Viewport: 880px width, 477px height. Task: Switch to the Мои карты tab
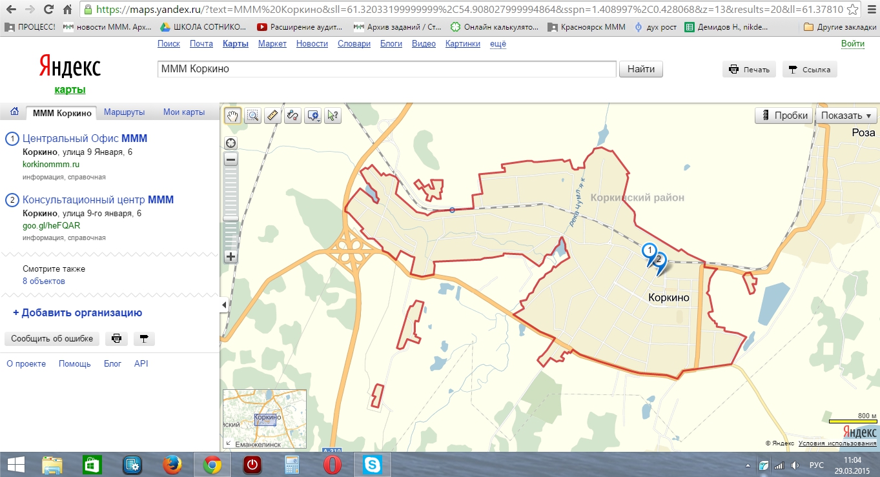pos(184,112)
